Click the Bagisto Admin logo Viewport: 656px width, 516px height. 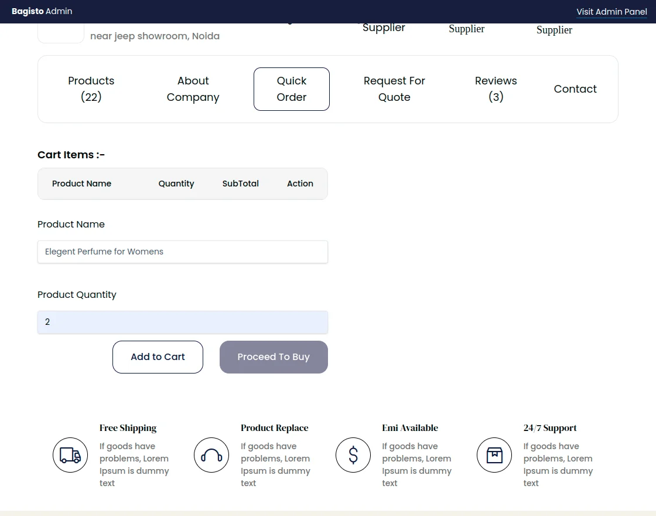click(42, 11)
